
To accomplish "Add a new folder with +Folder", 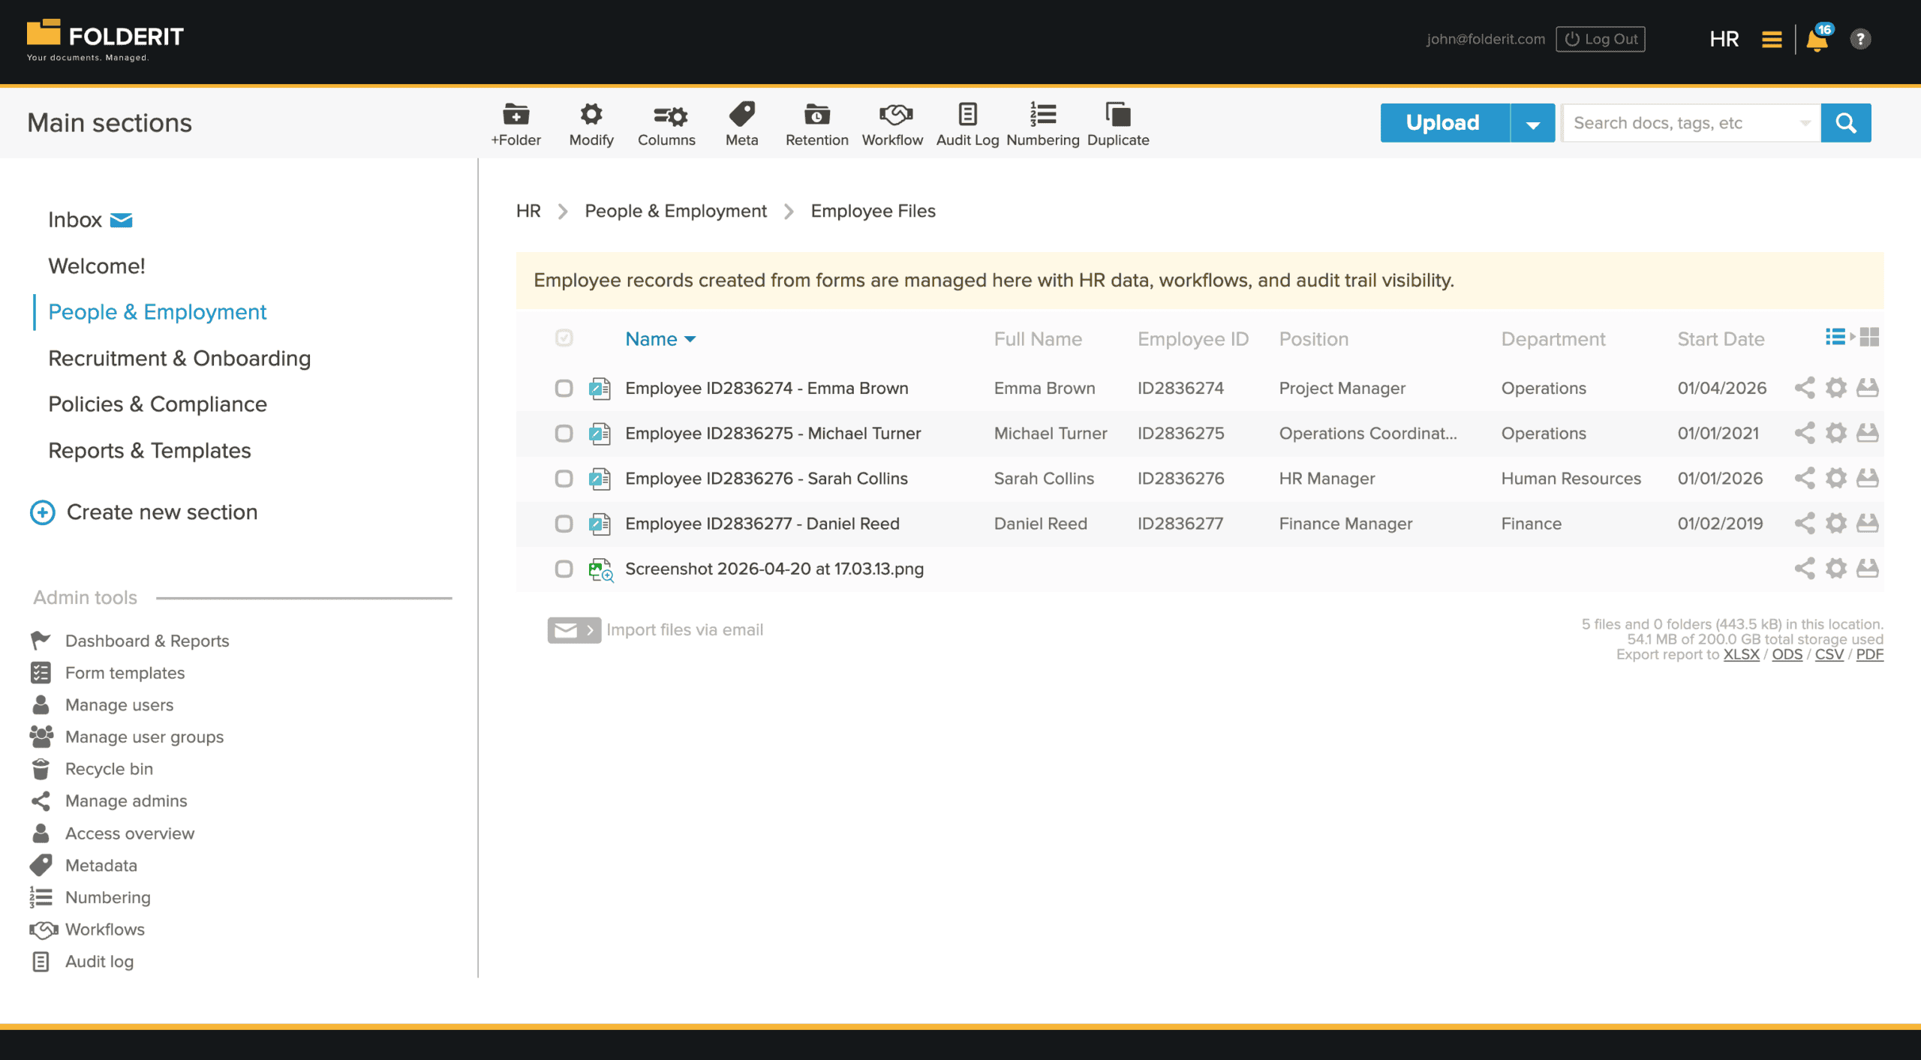I will [516, 124].
